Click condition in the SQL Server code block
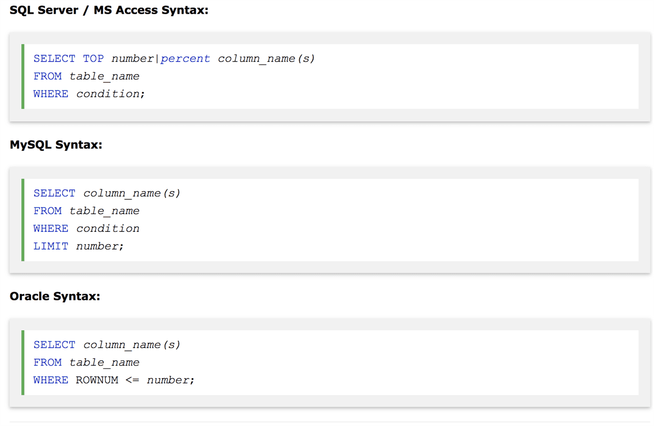Viewport: 654px width, 426px height. [109, 94]
